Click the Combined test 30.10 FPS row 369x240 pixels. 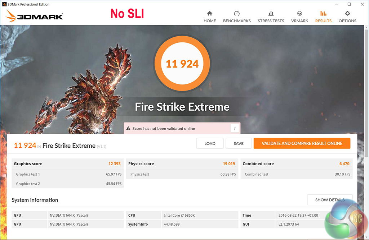click(297, 174)
